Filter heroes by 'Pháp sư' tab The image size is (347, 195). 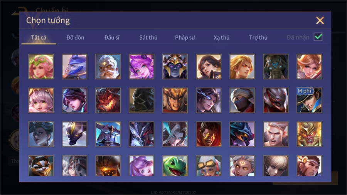[185, 38]
